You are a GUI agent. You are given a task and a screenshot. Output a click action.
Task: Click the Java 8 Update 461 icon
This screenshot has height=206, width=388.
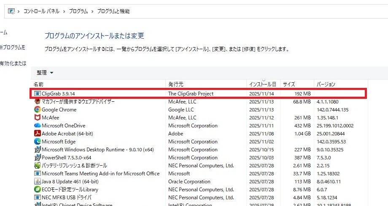point(37,182)
